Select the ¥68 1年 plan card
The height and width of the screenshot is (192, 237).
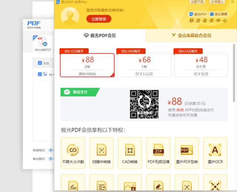144,65
